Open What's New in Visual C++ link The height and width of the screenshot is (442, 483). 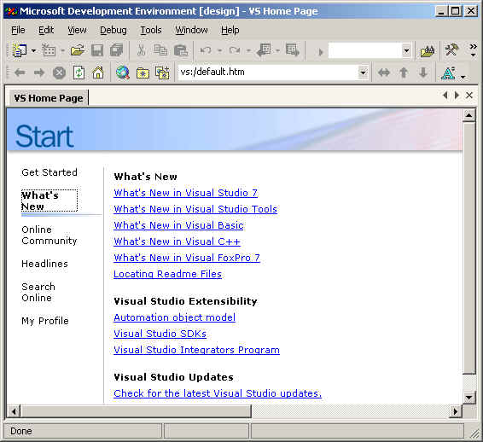tap(177, 241)
